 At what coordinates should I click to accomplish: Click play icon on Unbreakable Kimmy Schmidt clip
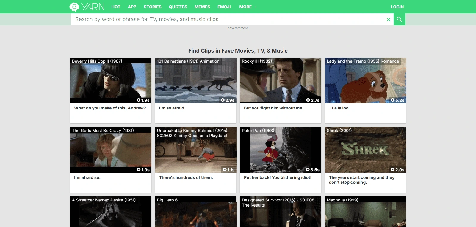225,170
